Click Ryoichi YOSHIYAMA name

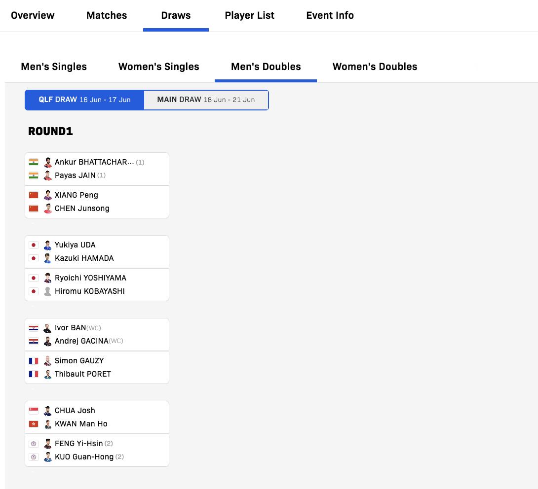tap(91, 278)
